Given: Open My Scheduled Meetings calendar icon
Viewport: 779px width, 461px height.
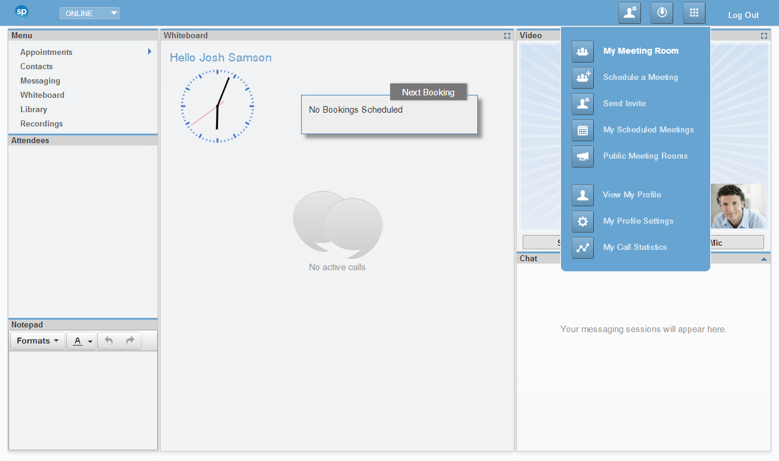Looking at the screenshot, I should 582,130.
